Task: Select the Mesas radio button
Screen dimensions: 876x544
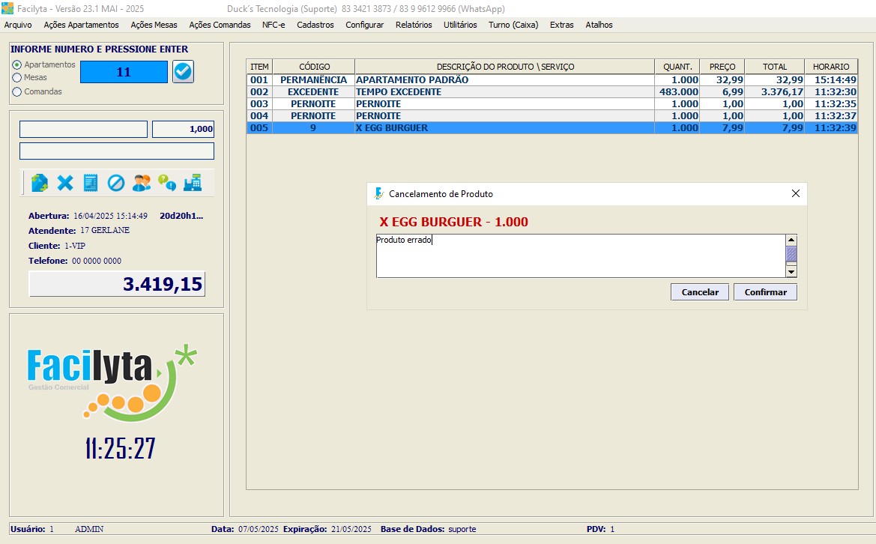Action: pyautogui.click(x=17, y=77)
